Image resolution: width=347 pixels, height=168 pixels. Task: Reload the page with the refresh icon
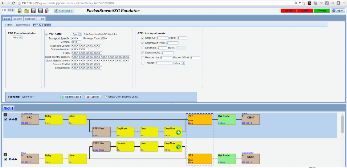(x=14, y=3)
